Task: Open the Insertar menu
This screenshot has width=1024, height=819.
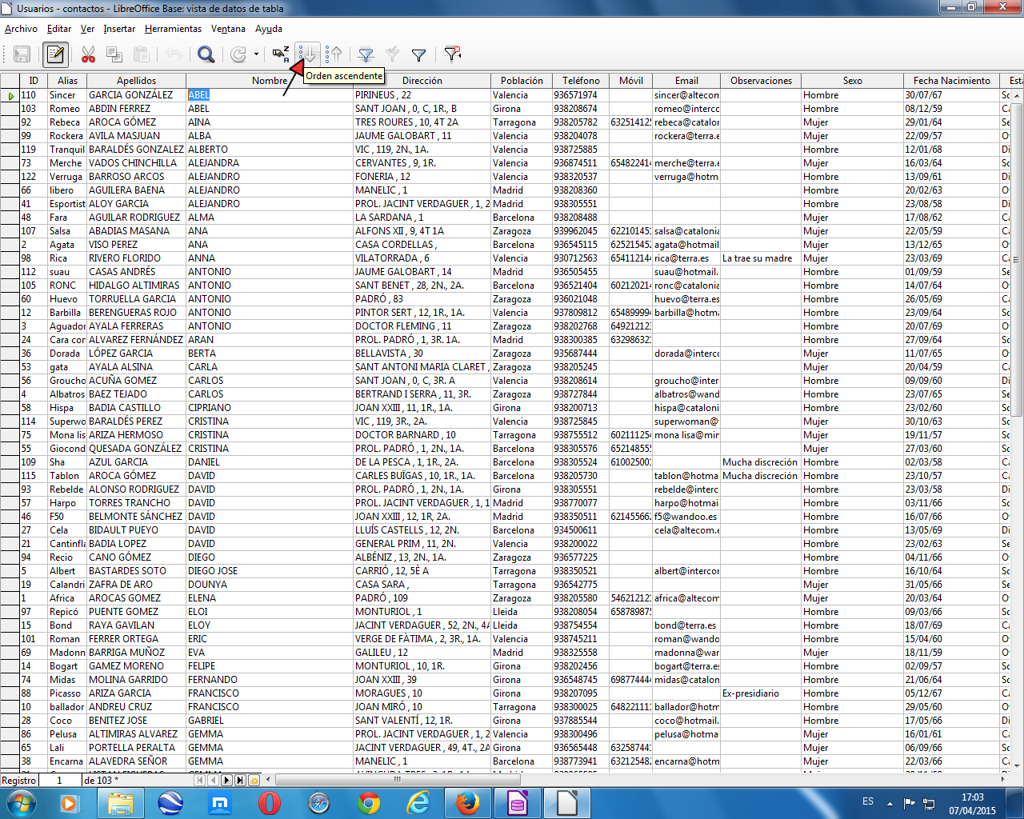Action: coord(119,29)
